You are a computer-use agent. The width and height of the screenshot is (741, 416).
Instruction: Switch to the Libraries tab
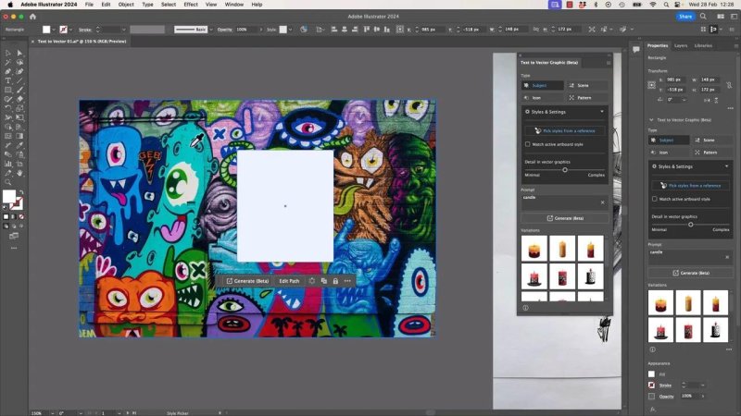(703, 45)
